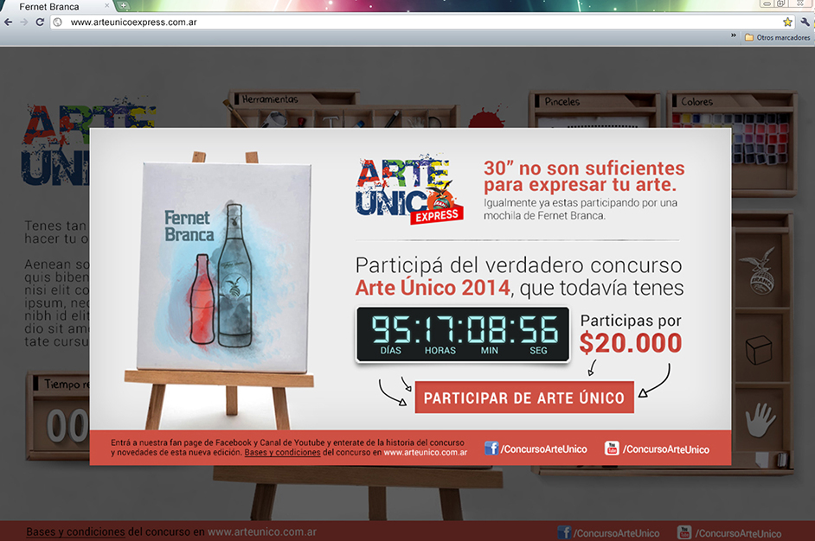
Task: Open the Pinceles drawer in background
Action: (x=594, y=101)
